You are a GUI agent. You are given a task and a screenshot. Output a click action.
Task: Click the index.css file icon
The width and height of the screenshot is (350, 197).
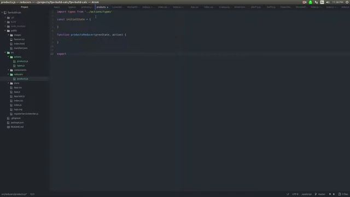pos(11,101)
